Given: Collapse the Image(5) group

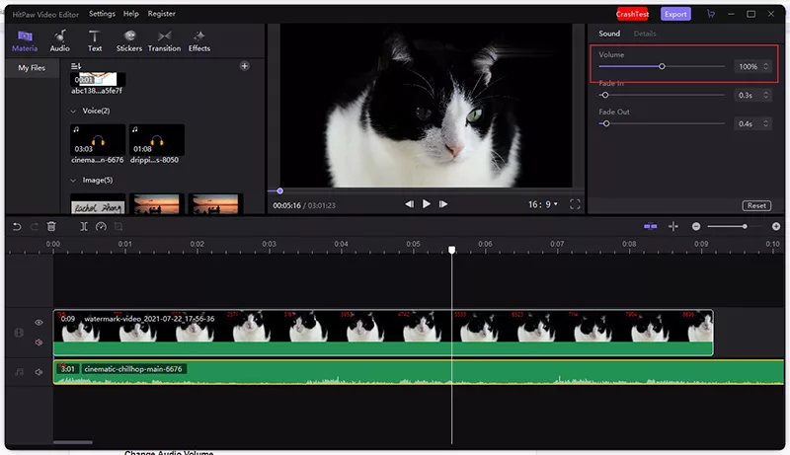Looking at the screenshot, I should pos(74,181).
